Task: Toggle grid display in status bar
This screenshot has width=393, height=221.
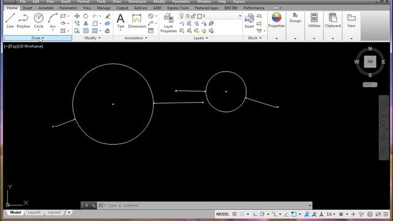Action: 235,214
